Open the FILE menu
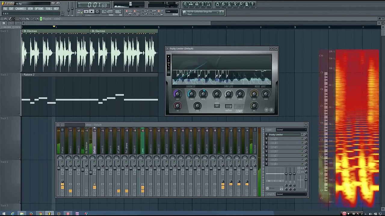The width and height of the screenshot is (385, 216). (x=5, y=9)
